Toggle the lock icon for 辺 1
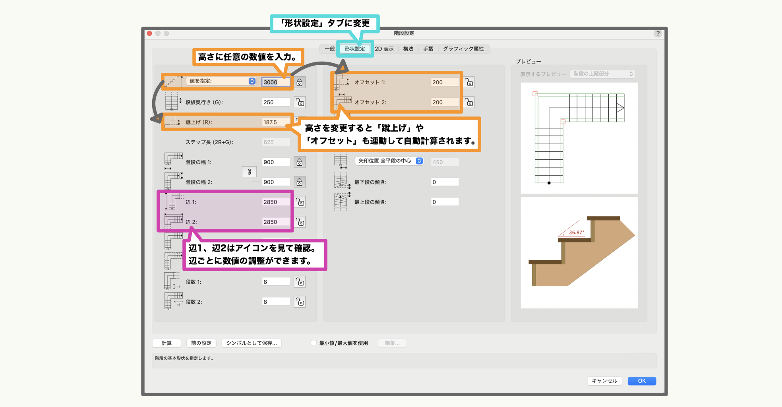Viewport: 782px width, 407px height. coord(300,202)
